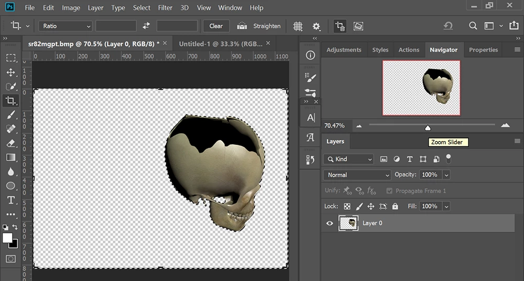
Task: Expand the Opacity value dropdown
Action: 446,175
